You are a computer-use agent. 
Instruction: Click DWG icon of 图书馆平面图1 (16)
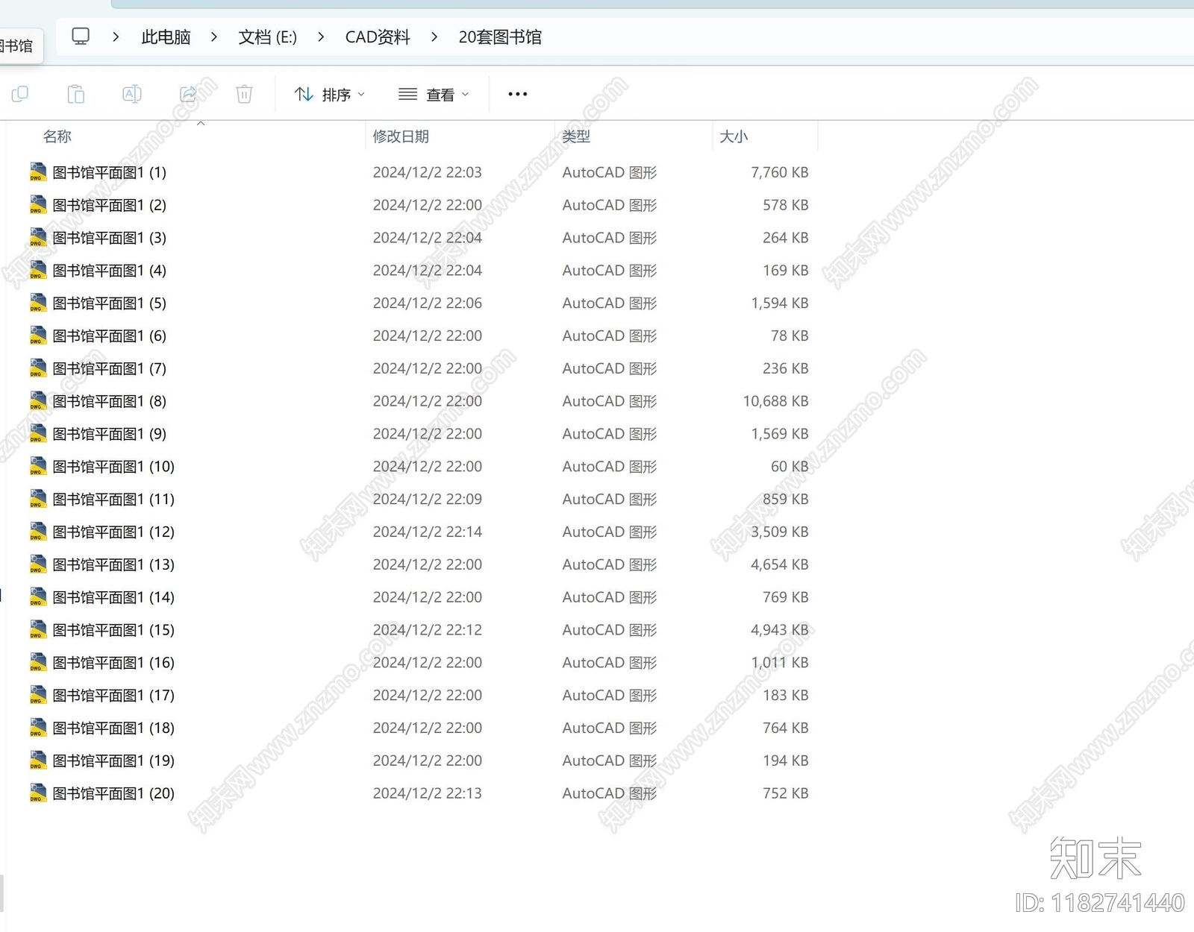(38, 663)
